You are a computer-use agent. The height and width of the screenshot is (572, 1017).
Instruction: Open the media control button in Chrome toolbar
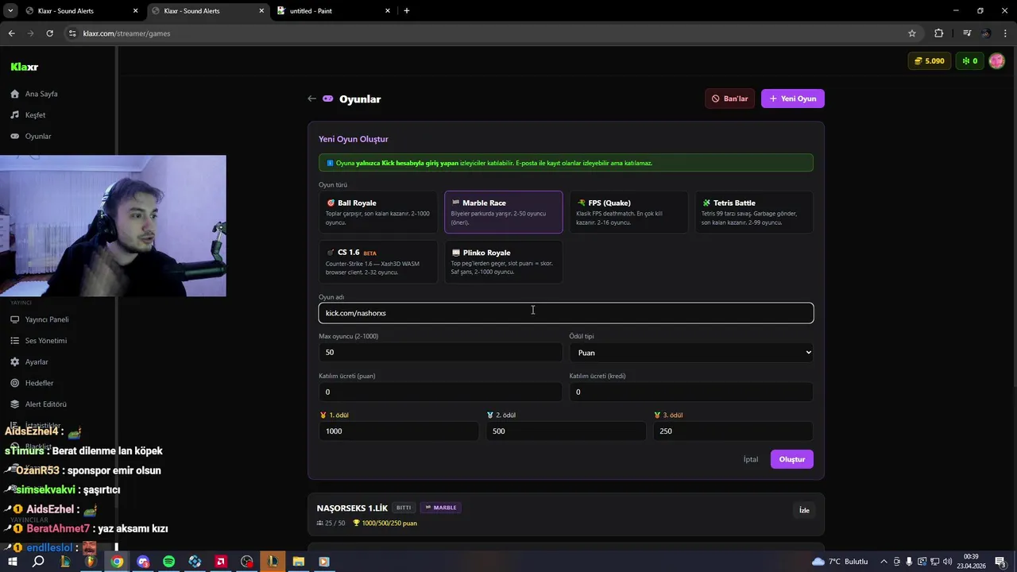(967, 33)
